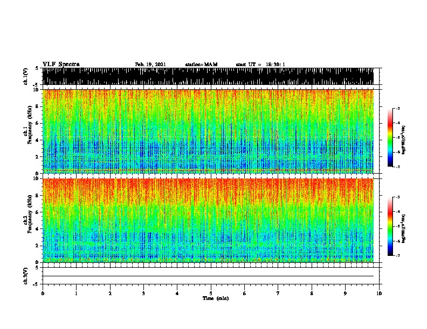The image size is (427, 329).
Task: Click time axis tick label "3"
Action: [x=143, y=294]
